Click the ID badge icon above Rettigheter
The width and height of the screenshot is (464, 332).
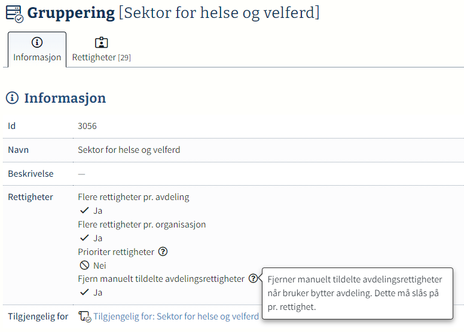[x=101, y=42]
